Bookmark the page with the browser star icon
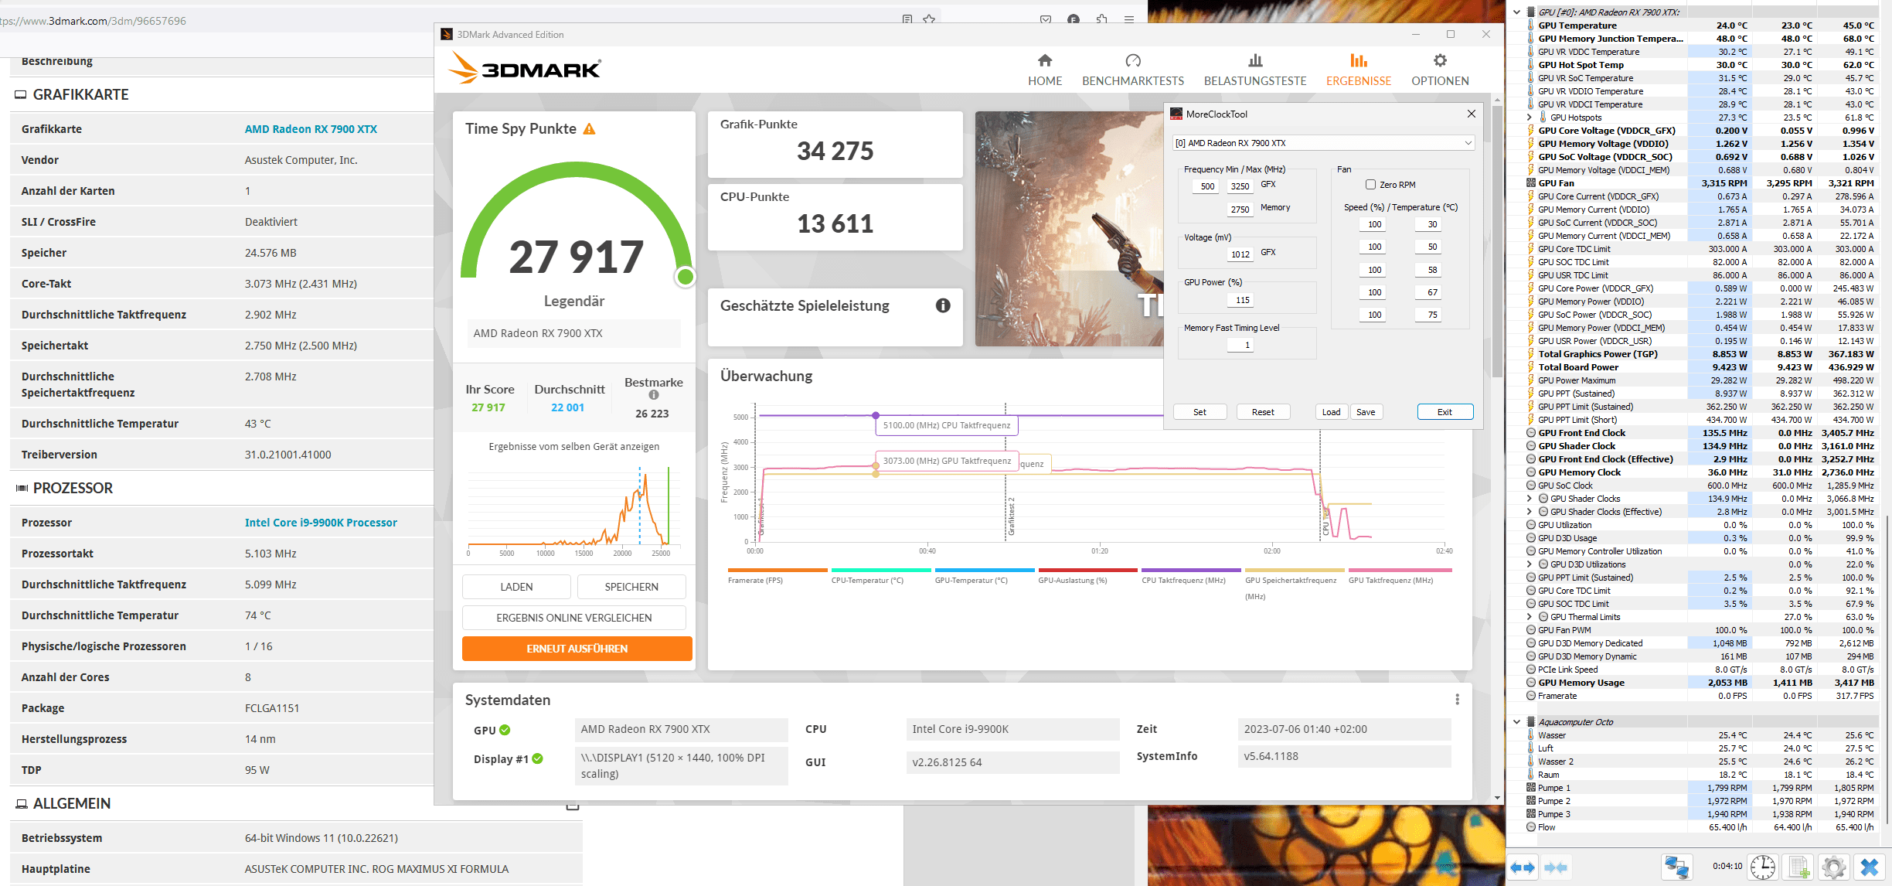Screen dimensions: 1892x886 pyautogui.click(x=929, y=20)
